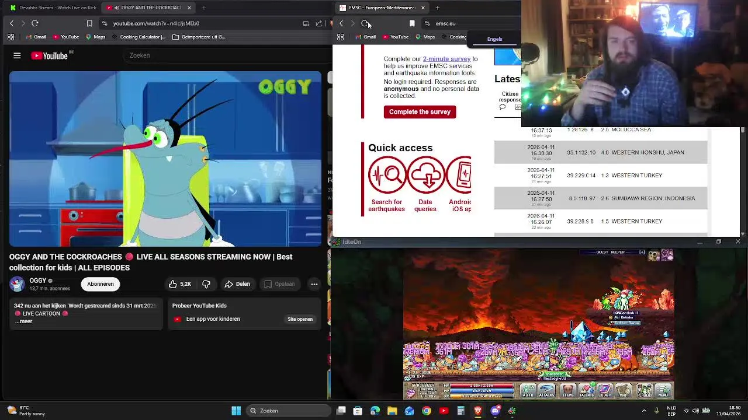Go back in the YouTube browser window
Screen dimensions: 748x420
(x=12, y=23)
